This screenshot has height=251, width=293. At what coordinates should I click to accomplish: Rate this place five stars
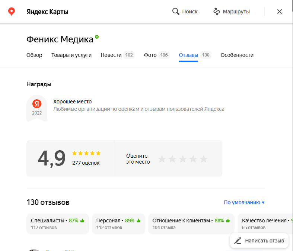204,159
